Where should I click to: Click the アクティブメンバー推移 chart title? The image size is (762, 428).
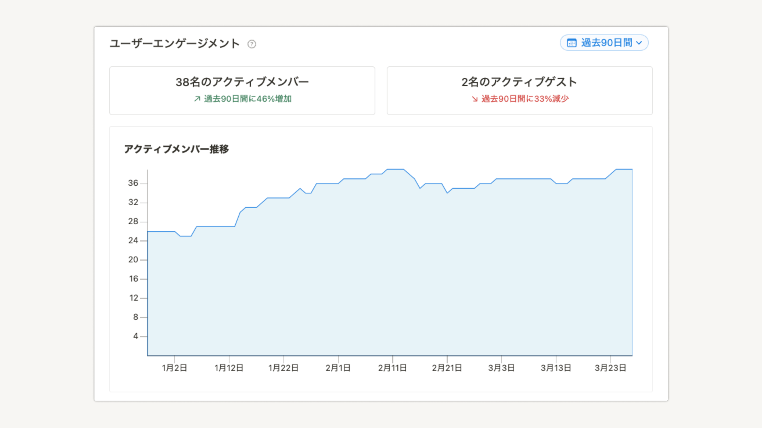tap(176, 149)
